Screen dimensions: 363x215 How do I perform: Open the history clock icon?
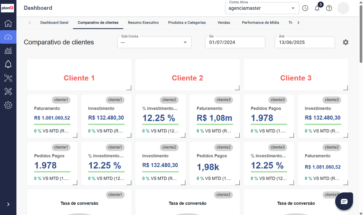pos(305,8)
